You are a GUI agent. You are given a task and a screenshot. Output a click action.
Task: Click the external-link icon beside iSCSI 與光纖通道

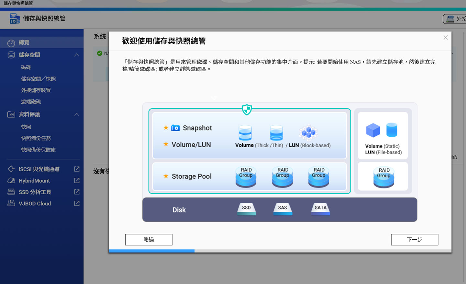[77, 169]
